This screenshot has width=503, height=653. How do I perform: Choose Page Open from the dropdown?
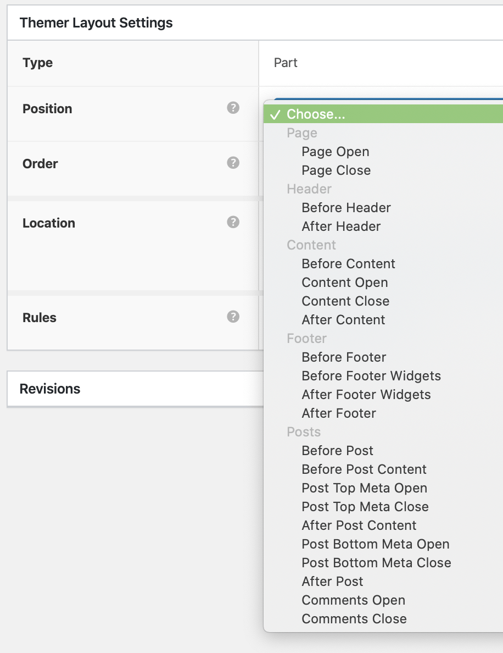click(x=335, y=152)
